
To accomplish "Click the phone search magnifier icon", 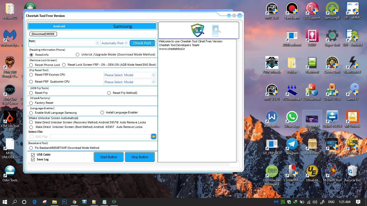I will click(216, 30).
